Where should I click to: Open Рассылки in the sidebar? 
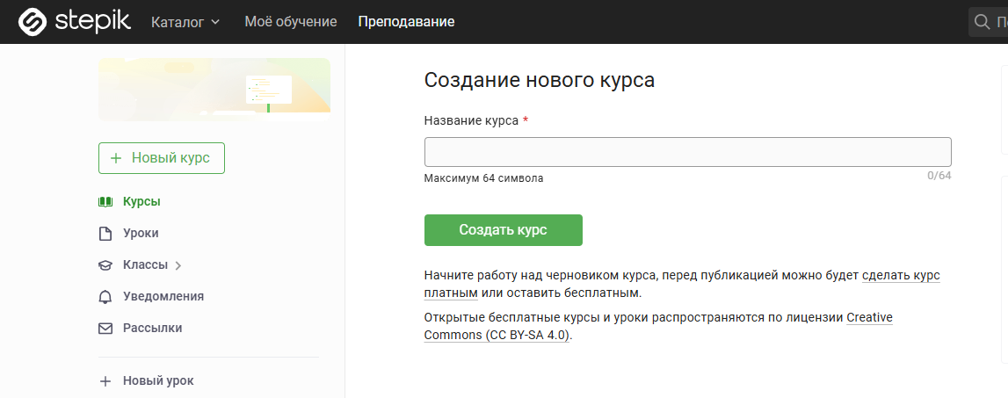pos(153,329)
